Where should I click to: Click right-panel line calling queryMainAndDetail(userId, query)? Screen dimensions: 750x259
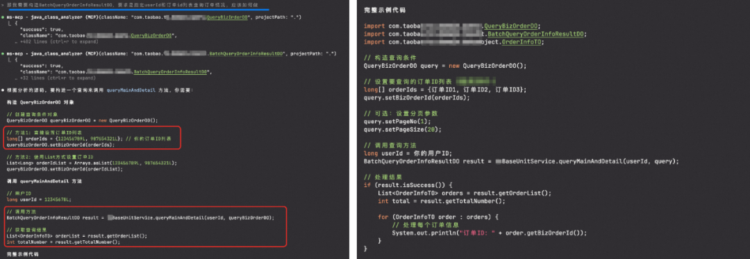coord(522,161)
